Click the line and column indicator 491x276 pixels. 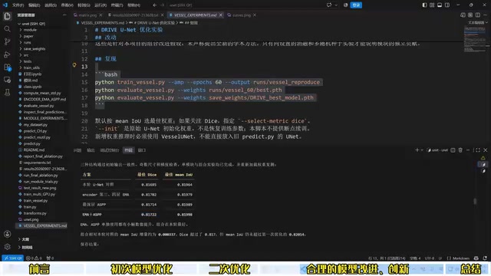387,258
